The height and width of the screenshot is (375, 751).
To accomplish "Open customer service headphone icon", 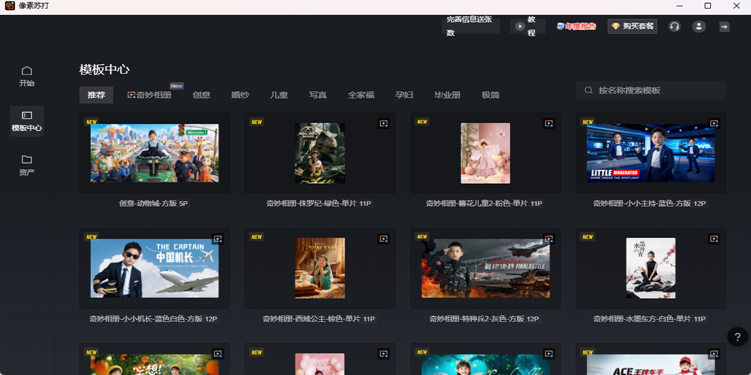I will tap(675, 26).
